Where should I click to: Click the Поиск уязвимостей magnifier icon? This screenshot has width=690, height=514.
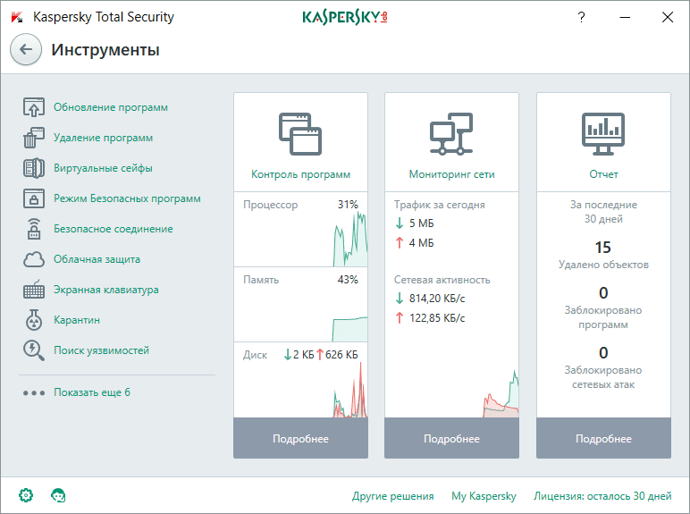[x=34, y=350]
